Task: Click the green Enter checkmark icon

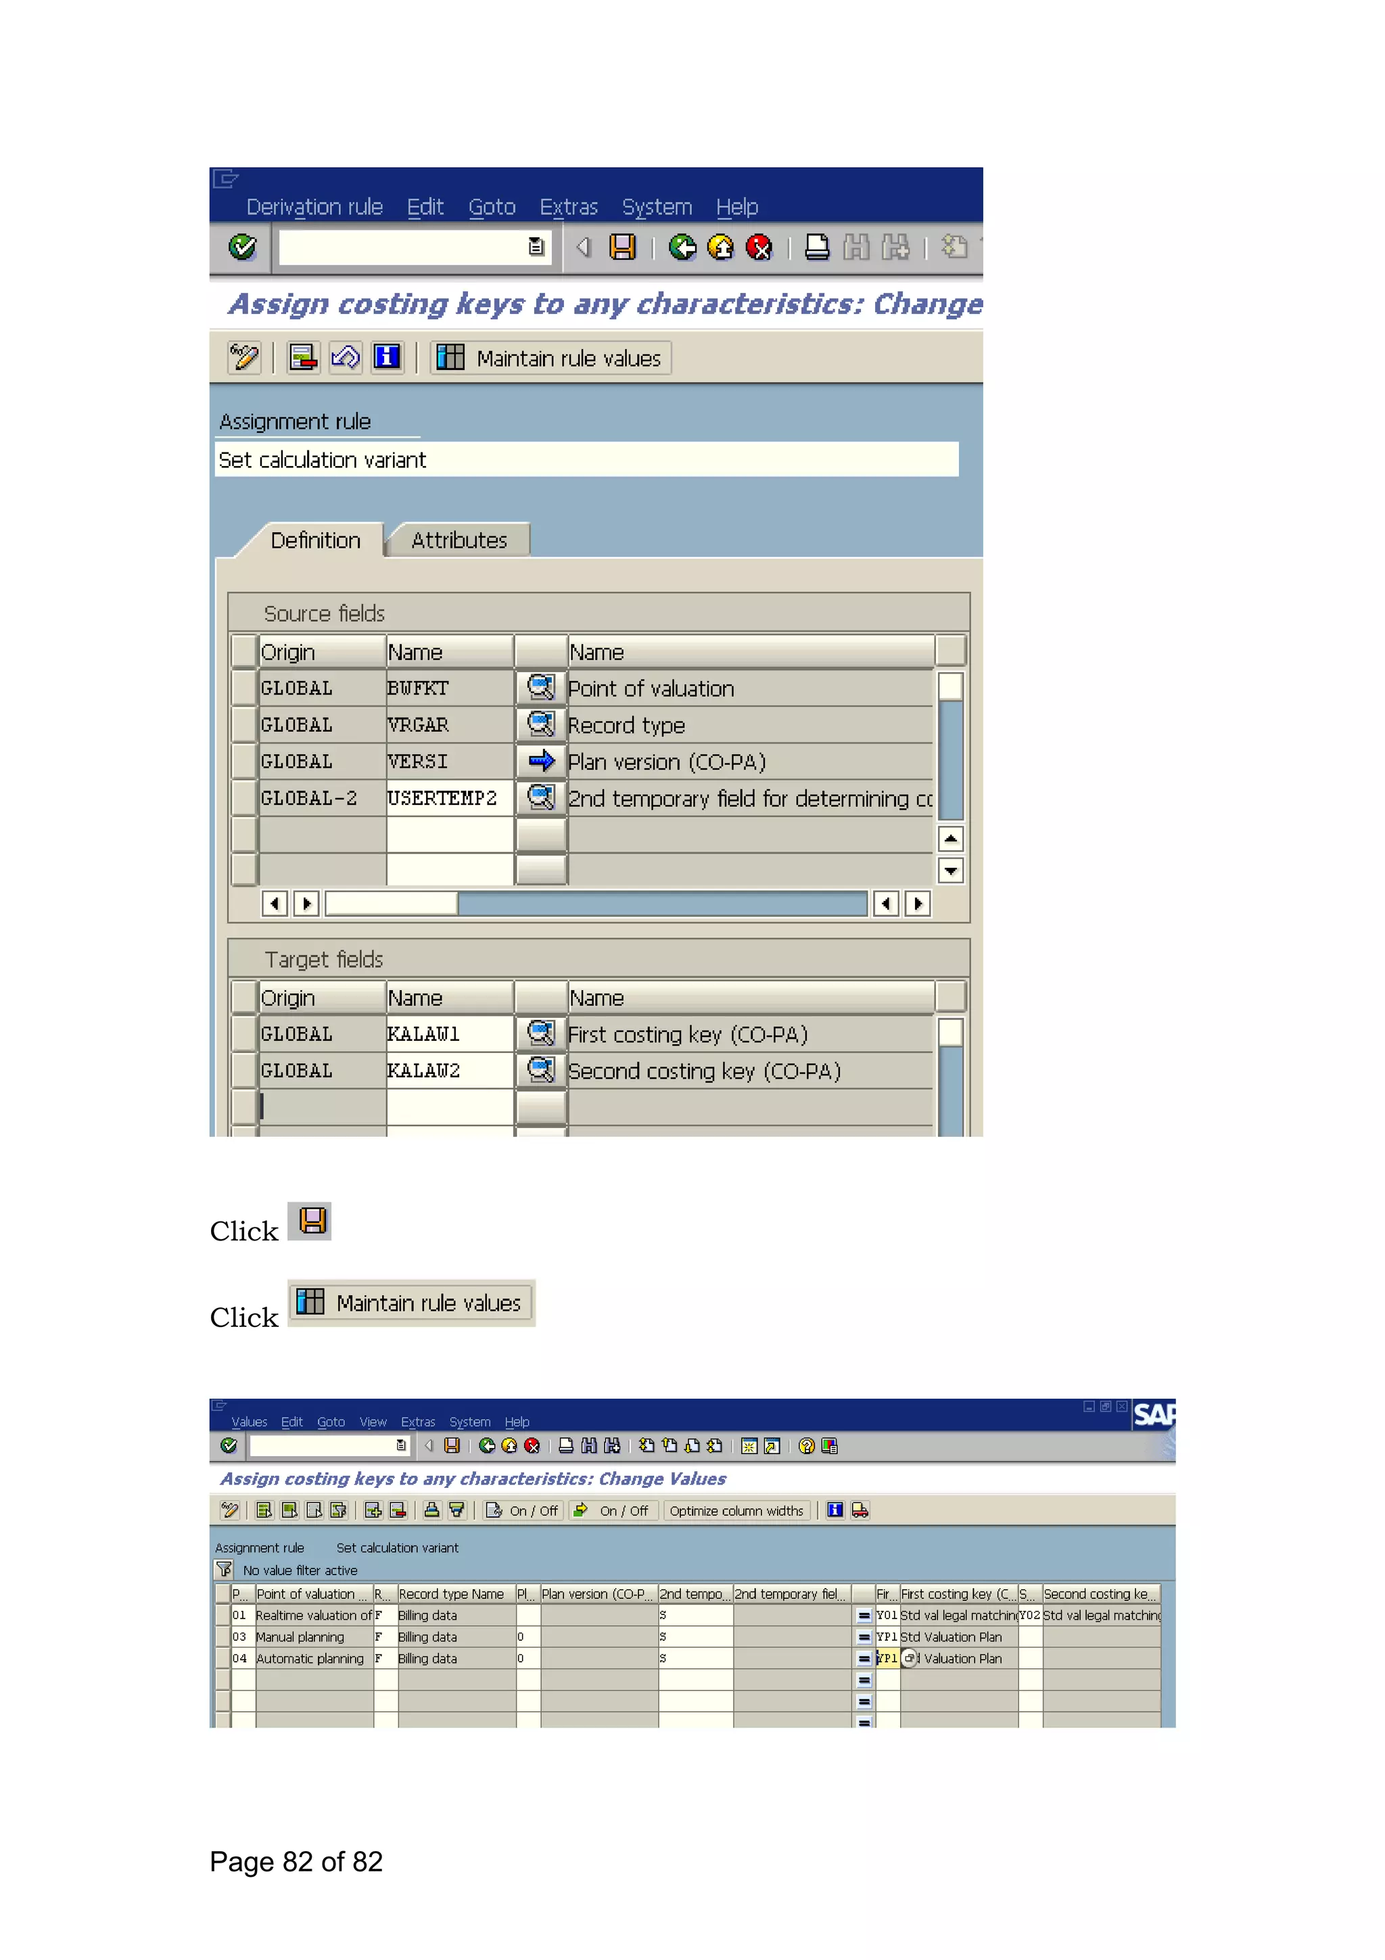Action: 242,248
